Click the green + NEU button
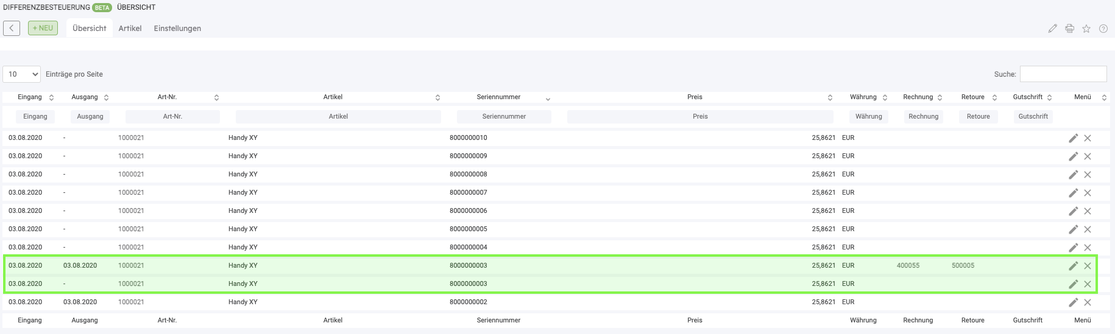This screenshot has height=334, width=1115. pos(43,28)
